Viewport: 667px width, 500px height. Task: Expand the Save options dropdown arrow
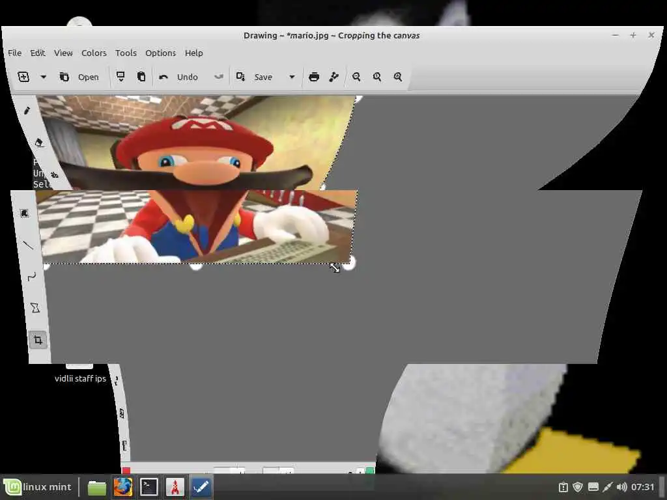tap(292, 77)
